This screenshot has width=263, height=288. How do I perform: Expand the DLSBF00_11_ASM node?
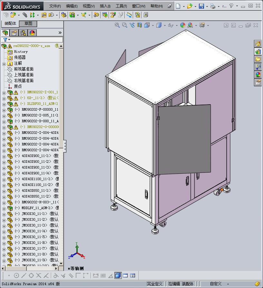pyautogui.click(x=4, y=105)
